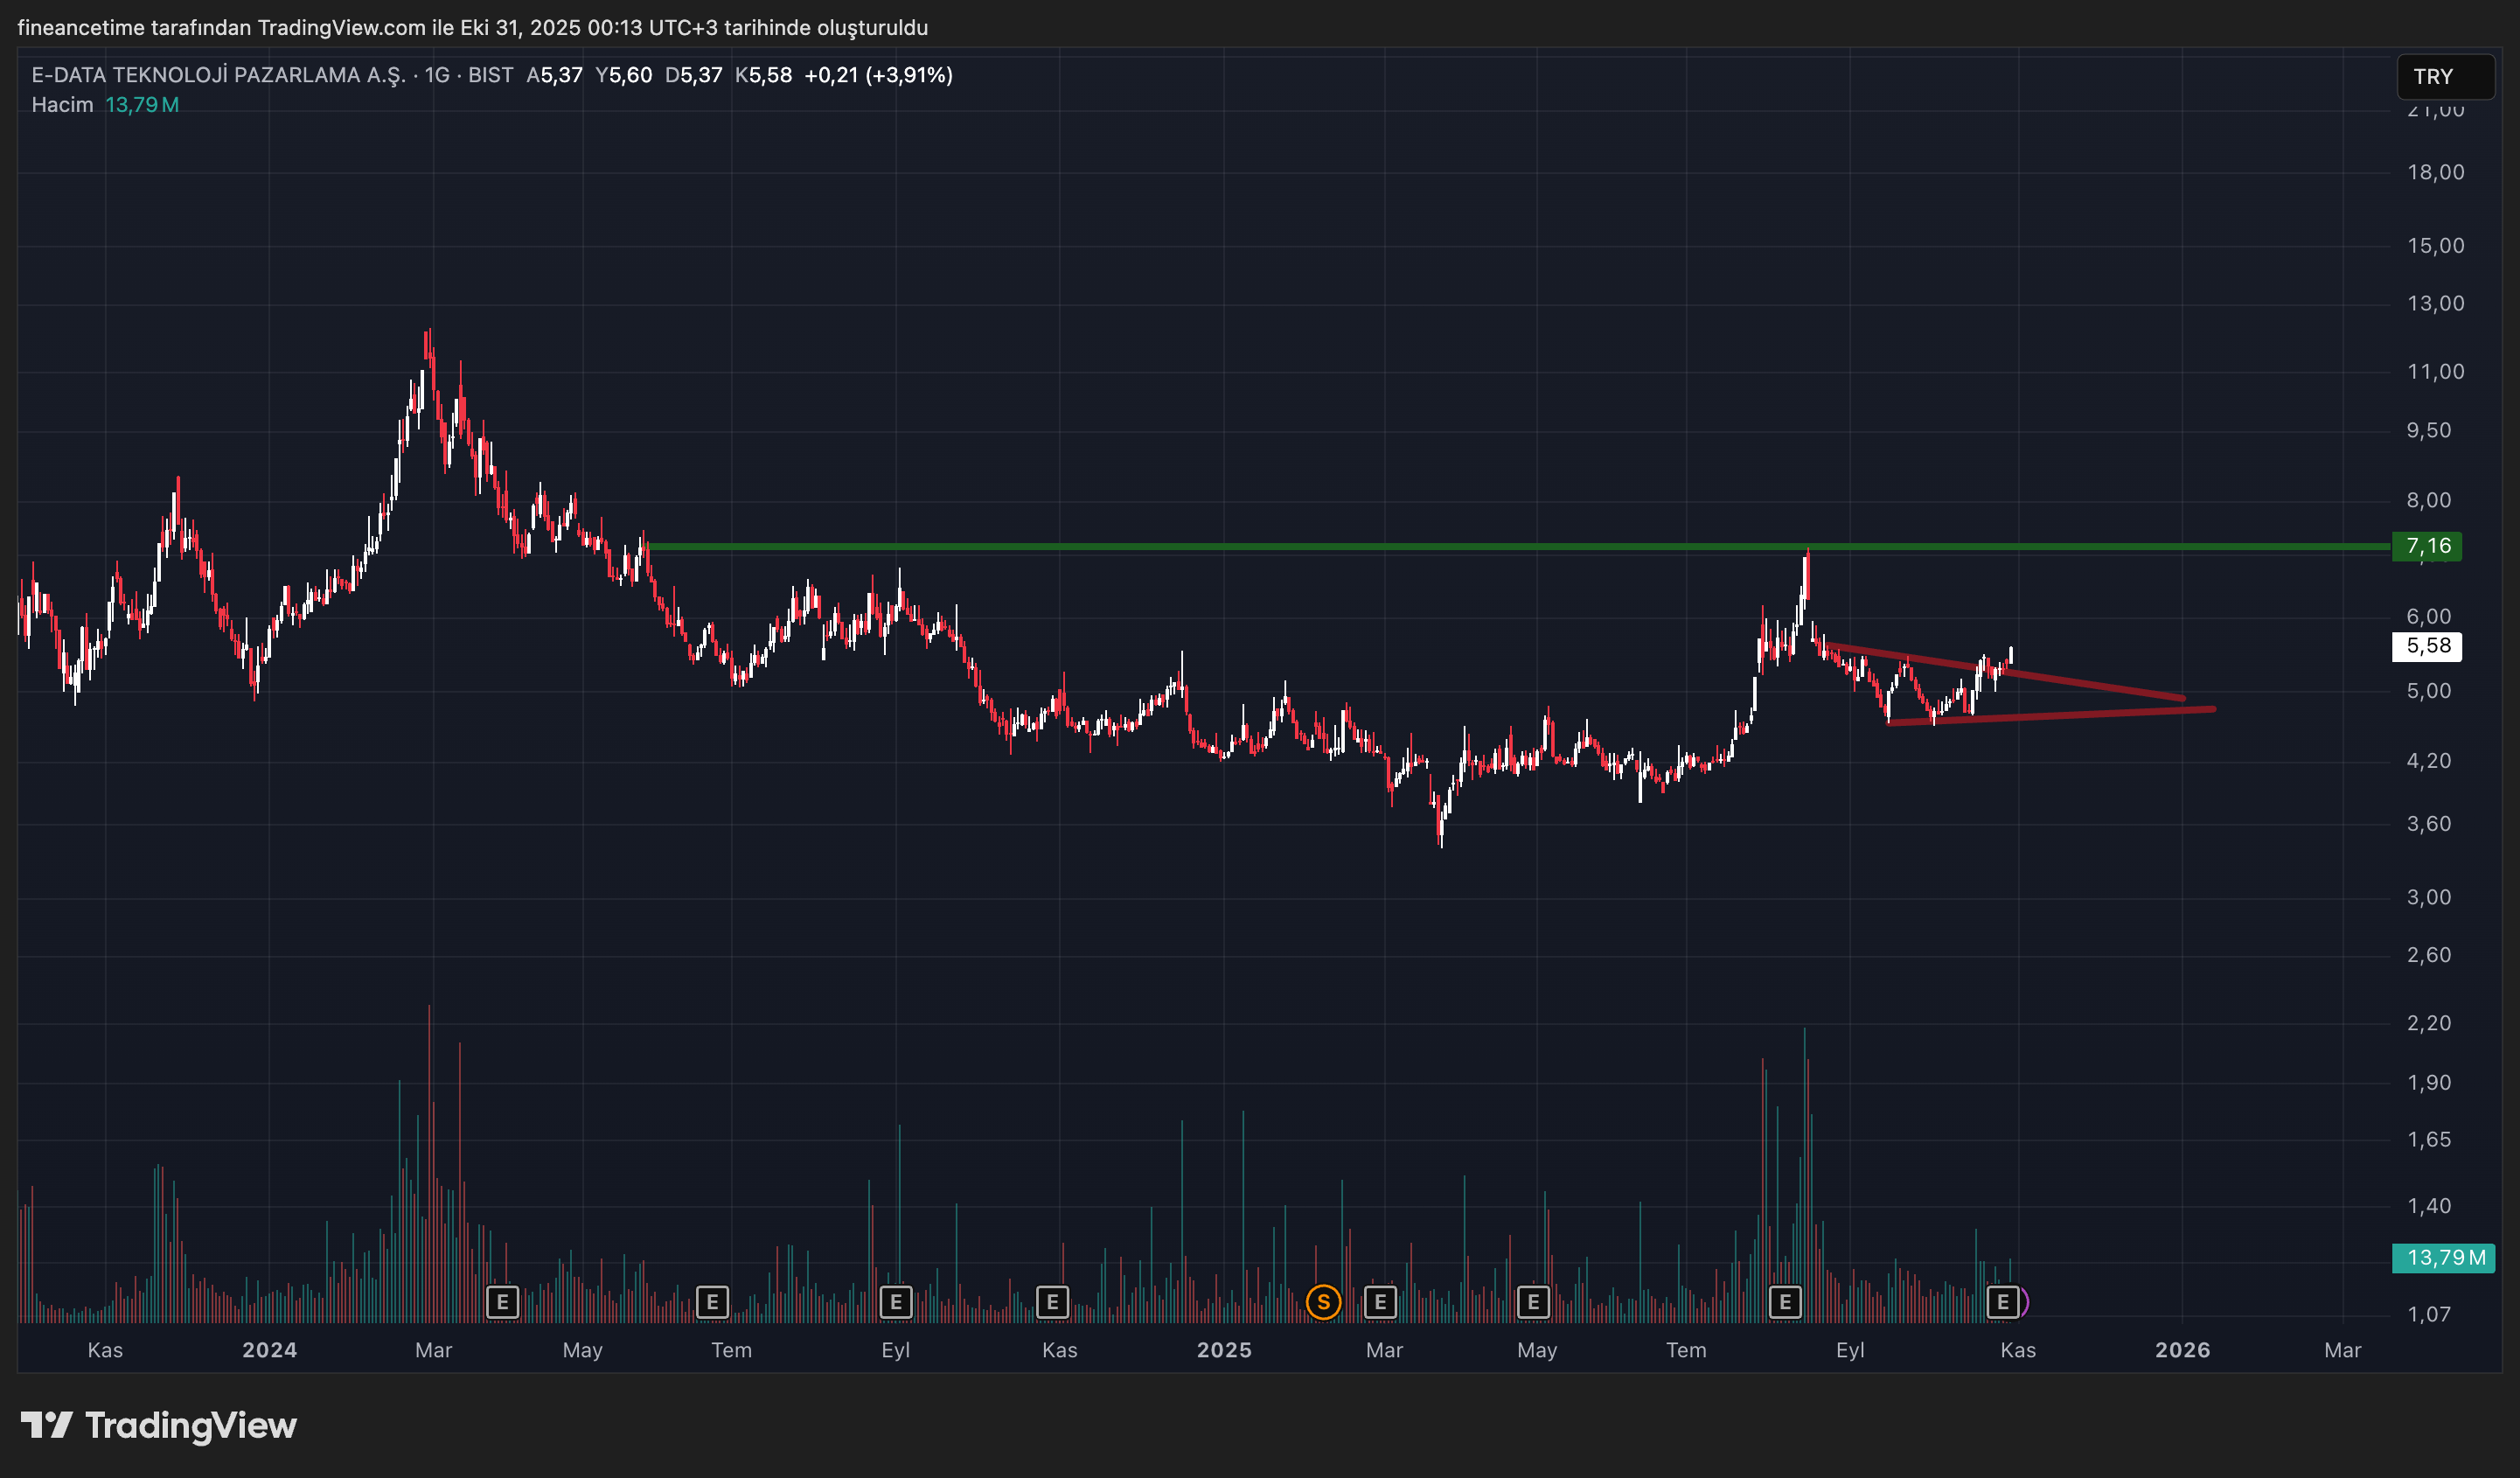Click earnings E marker above Mar 2025
This screenshot has height=1478, width=2520.
point(1380,1302)
